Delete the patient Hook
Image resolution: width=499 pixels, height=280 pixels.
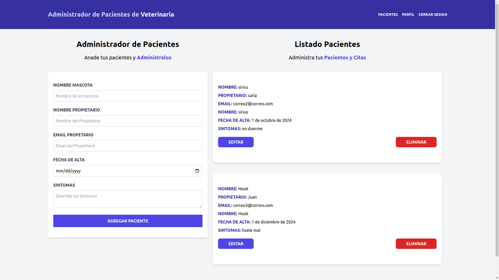[416, 244]
